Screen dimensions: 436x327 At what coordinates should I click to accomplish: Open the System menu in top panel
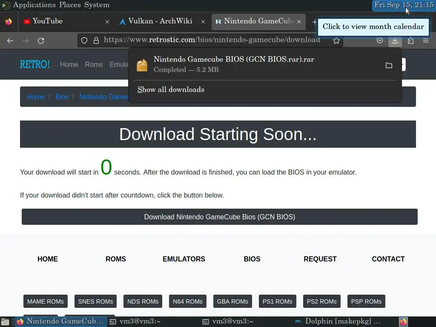[x=97, y=5]
